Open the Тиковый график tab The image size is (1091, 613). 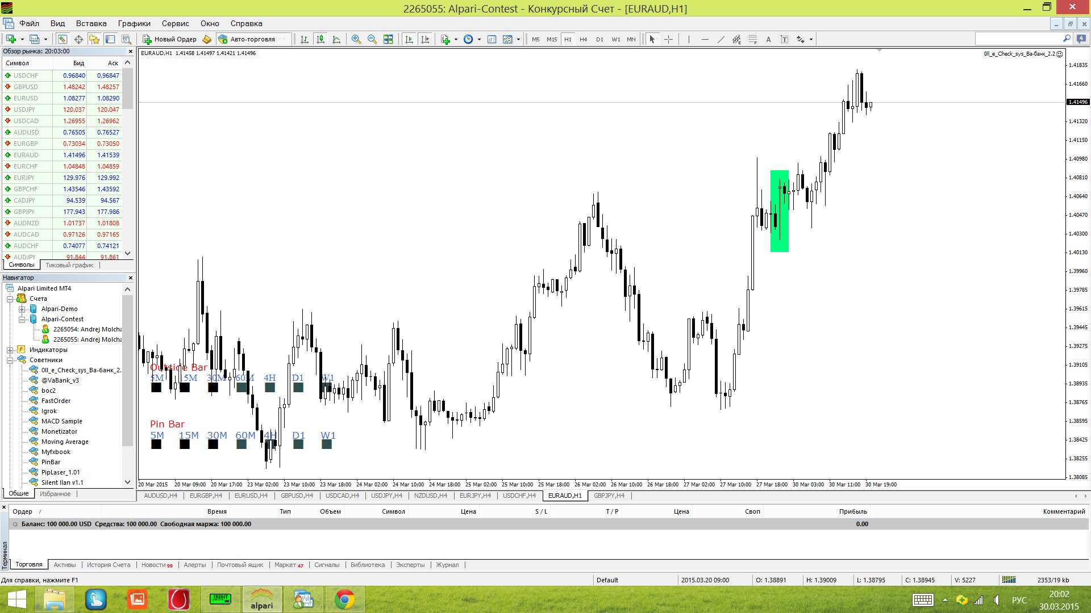[x=69, y=265]
